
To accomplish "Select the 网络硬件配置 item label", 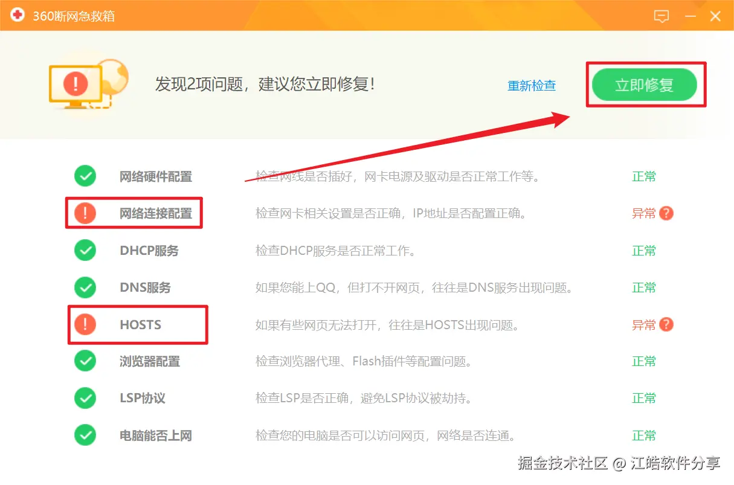I will click(x=156, y=177).
